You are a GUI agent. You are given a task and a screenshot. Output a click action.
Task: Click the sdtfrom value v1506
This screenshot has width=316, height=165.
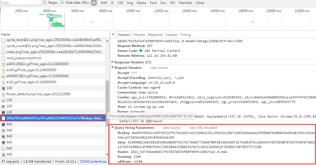(x=138, y=162)
